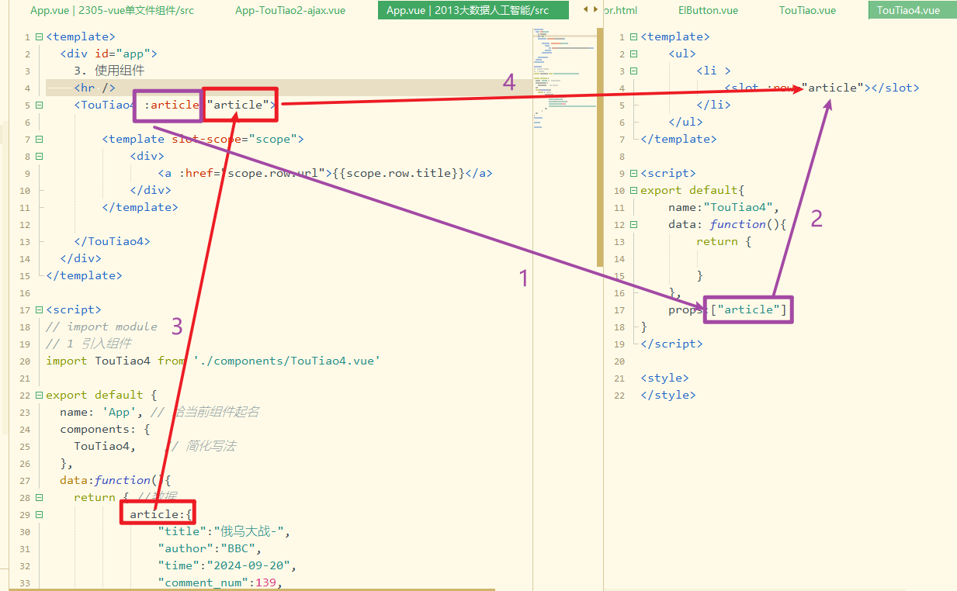
Task: Collapse the template slot-scope fold on line 7
Action: point(39,140)
